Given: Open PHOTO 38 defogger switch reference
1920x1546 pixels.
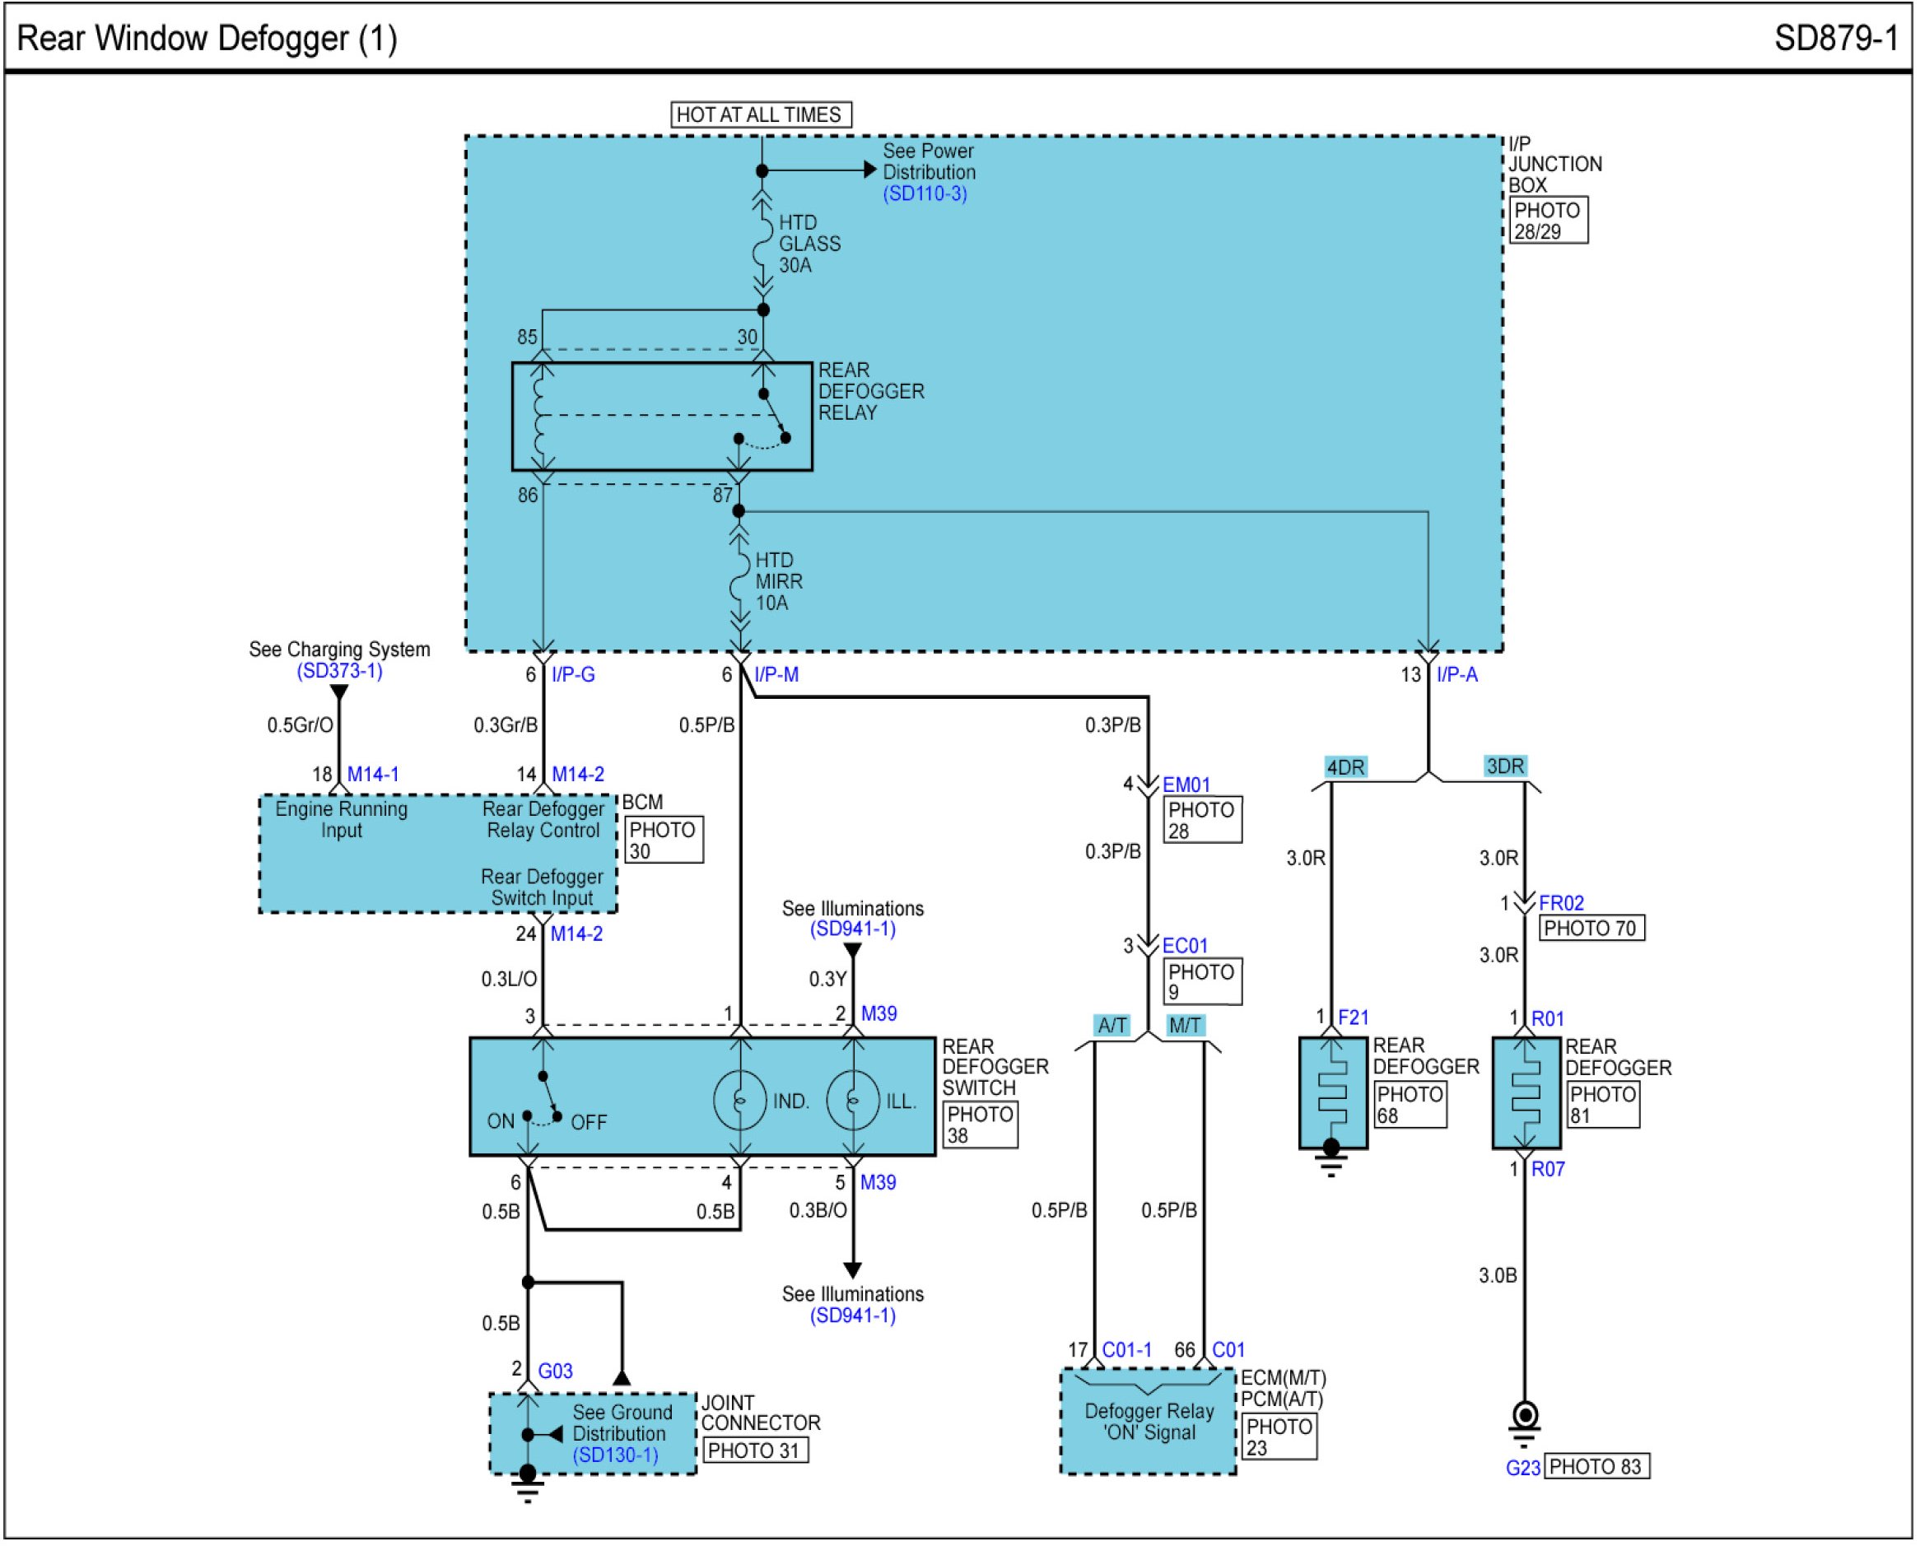Looking at the screenshot, I should pyautogui.click(x=980, y=1125).
